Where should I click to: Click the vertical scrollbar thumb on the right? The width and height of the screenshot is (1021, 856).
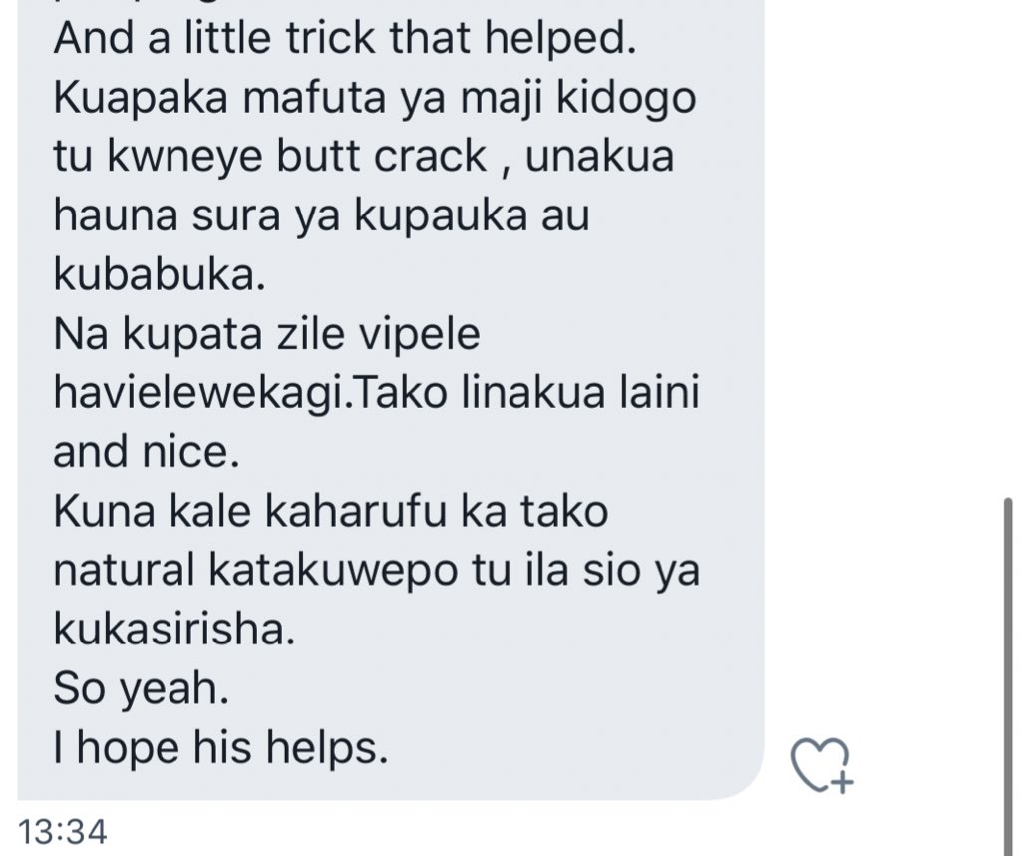pos(1009,676)
